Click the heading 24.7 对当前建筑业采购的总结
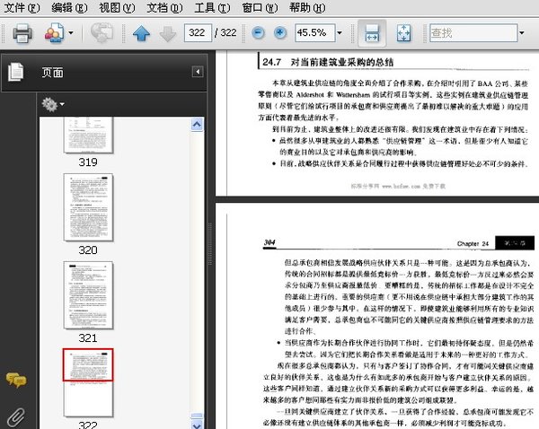Viewport: 539px width, 429px height. (x=328, y=62)
